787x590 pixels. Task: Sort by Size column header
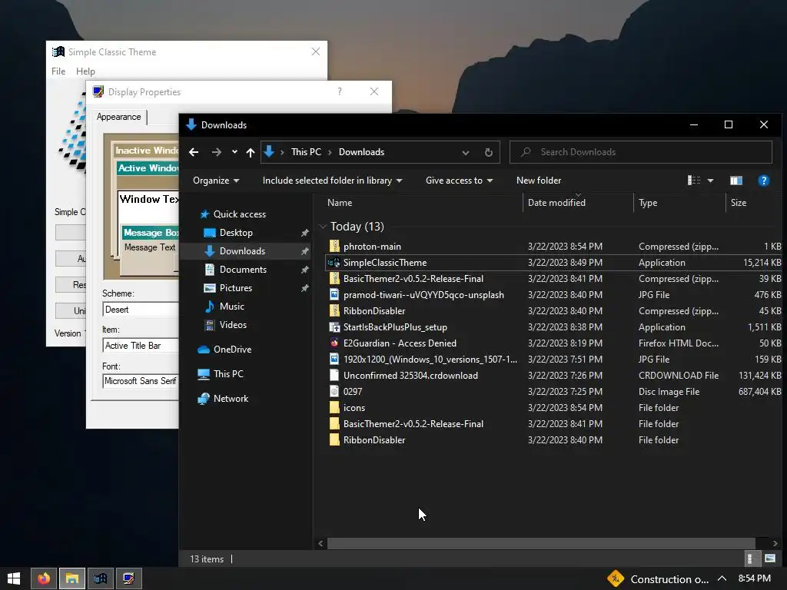[x=739, y=203]
